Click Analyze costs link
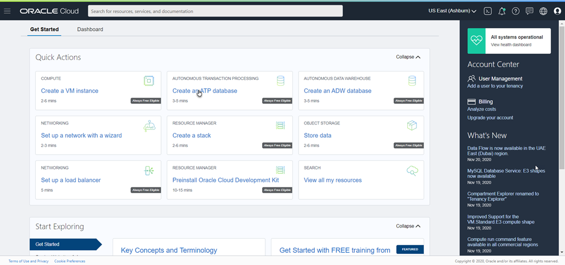Image resolution: width=565 pixels, height=265 pixels. pos(481,109)
